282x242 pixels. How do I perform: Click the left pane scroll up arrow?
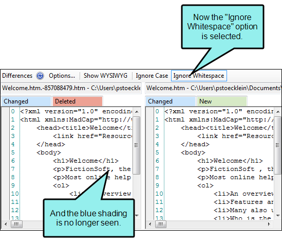coord(137,112)
